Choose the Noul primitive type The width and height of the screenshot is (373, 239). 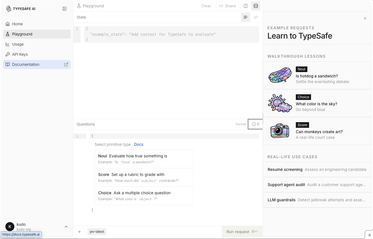coord(144,159)
